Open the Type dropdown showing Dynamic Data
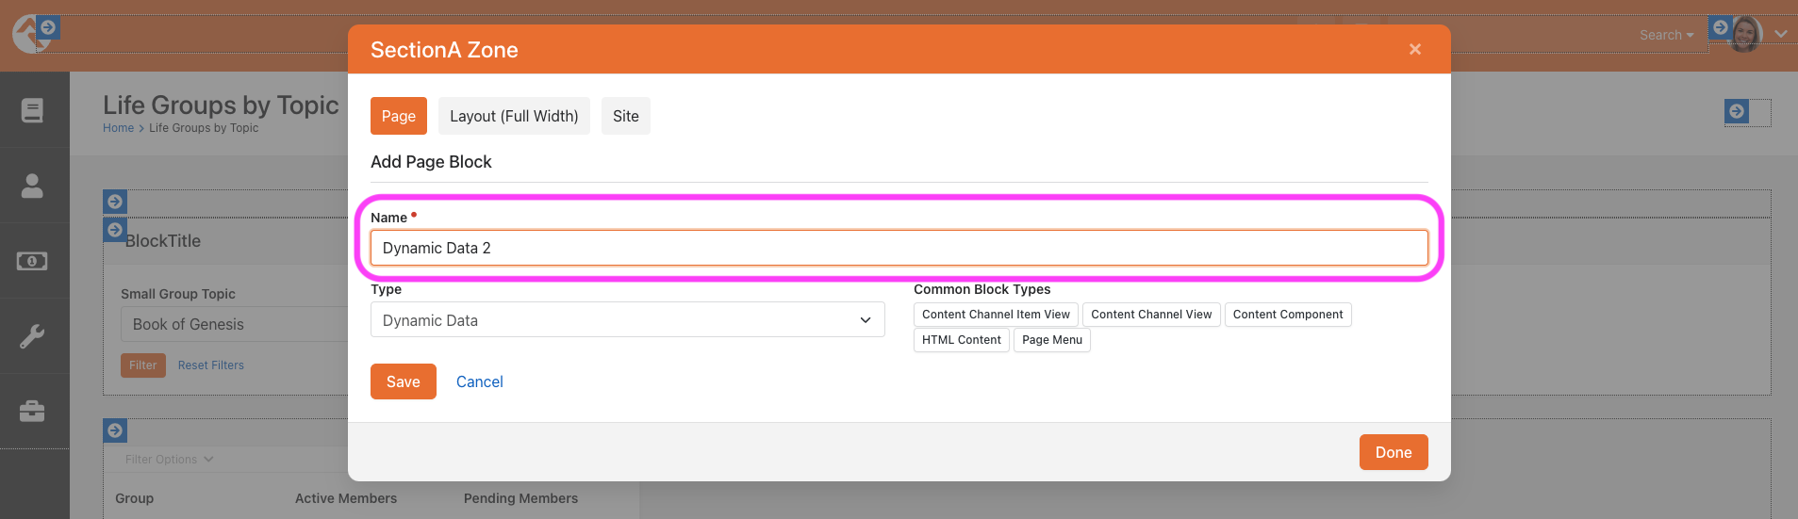The image size is (1798, 519). [x=628, y=320]
